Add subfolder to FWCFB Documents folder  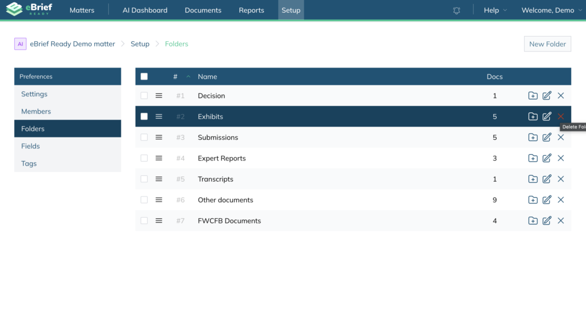tap(533, 221)
